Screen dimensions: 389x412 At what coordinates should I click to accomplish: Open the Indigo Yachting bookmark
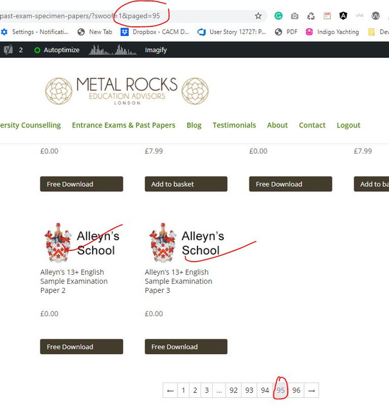(332, 32)
